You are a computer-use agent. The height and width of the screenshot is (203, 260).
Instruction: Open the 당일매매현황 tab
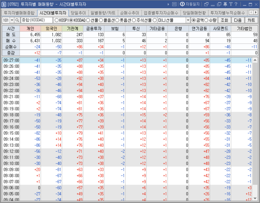(194, 13)
